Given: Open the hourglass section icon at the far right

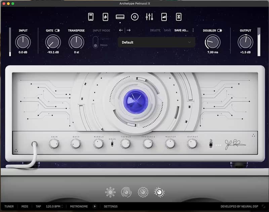Looking at the screenshot, I should (x=179, y=17).
